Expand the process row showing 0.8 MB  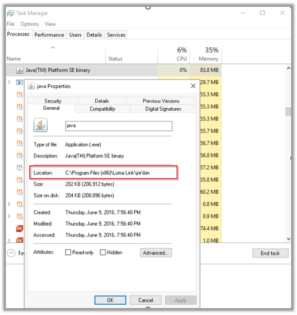point(9,204)
